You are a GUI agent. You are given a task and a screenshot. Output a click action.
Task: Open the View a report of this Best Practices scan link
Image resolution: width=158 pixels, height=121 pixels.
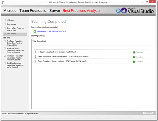pyautogui.click(x=52, y=31)
